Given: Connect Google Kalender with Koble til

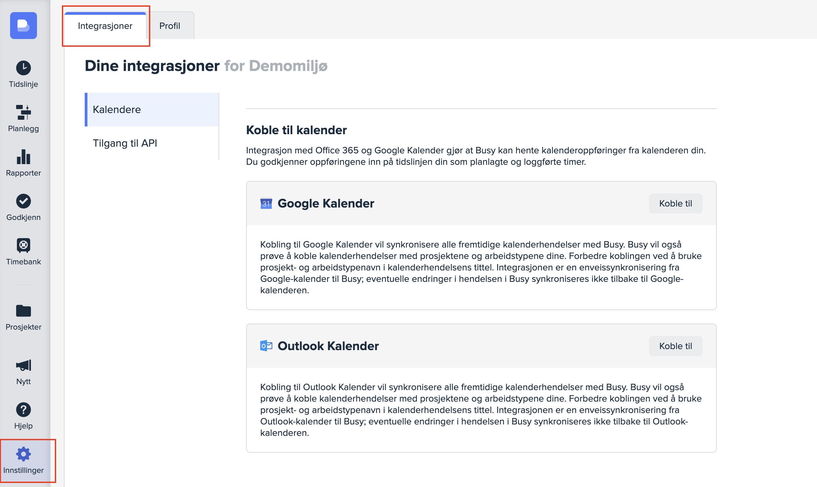Looking at the screenshot, I should click(675, 203).
